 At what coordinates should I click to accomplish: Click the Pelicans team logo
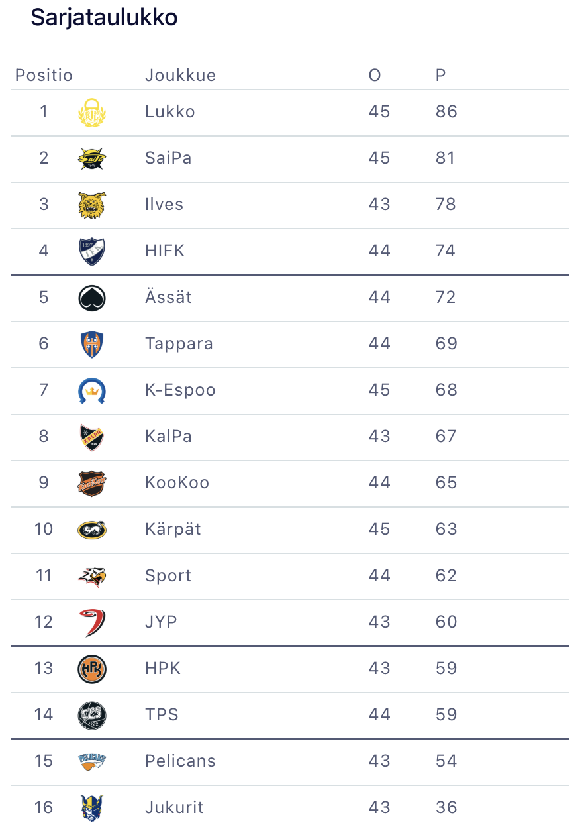pyautogui.click(x=91, y=761)
